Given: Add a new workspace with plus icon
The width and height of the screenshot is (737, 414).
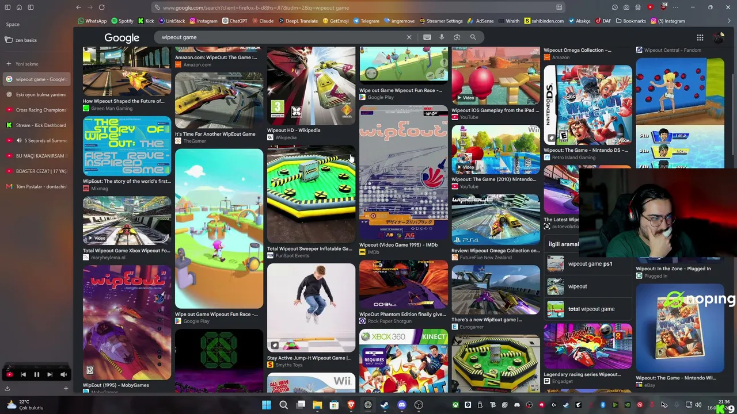Looking at the screenshot, I should 66,389.
